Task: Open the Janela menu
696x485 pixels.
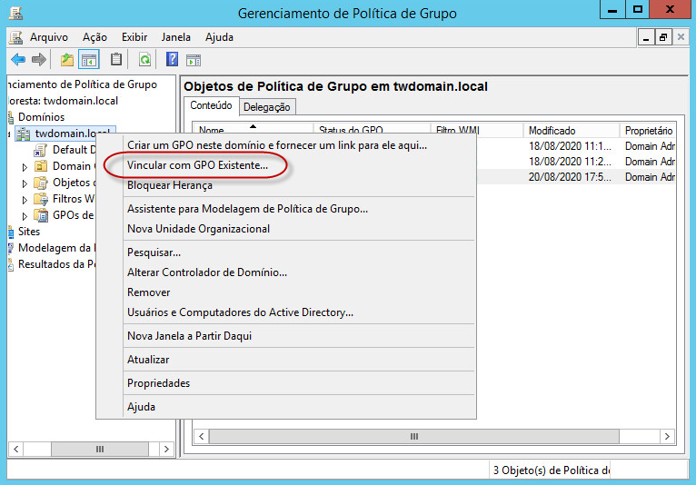Action: coord(175,37)
